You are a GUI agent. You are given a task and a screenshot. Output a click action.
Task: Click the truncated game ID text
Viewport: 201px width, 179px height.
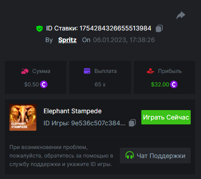[98, 123]
